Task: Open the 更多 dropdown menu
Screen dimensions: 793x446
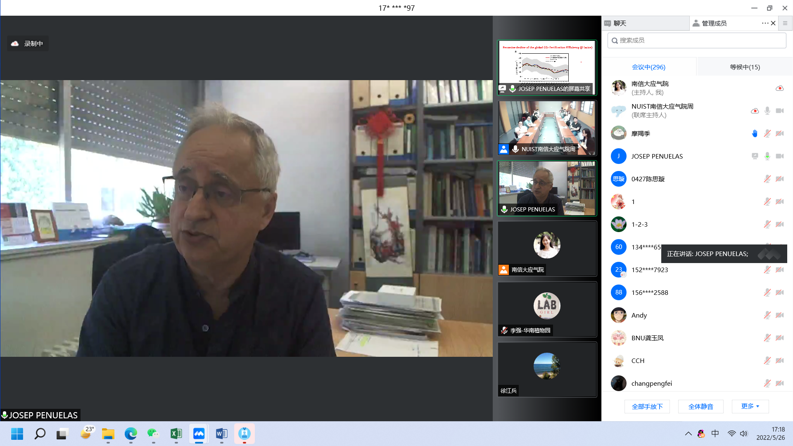Action: point(750,406)
